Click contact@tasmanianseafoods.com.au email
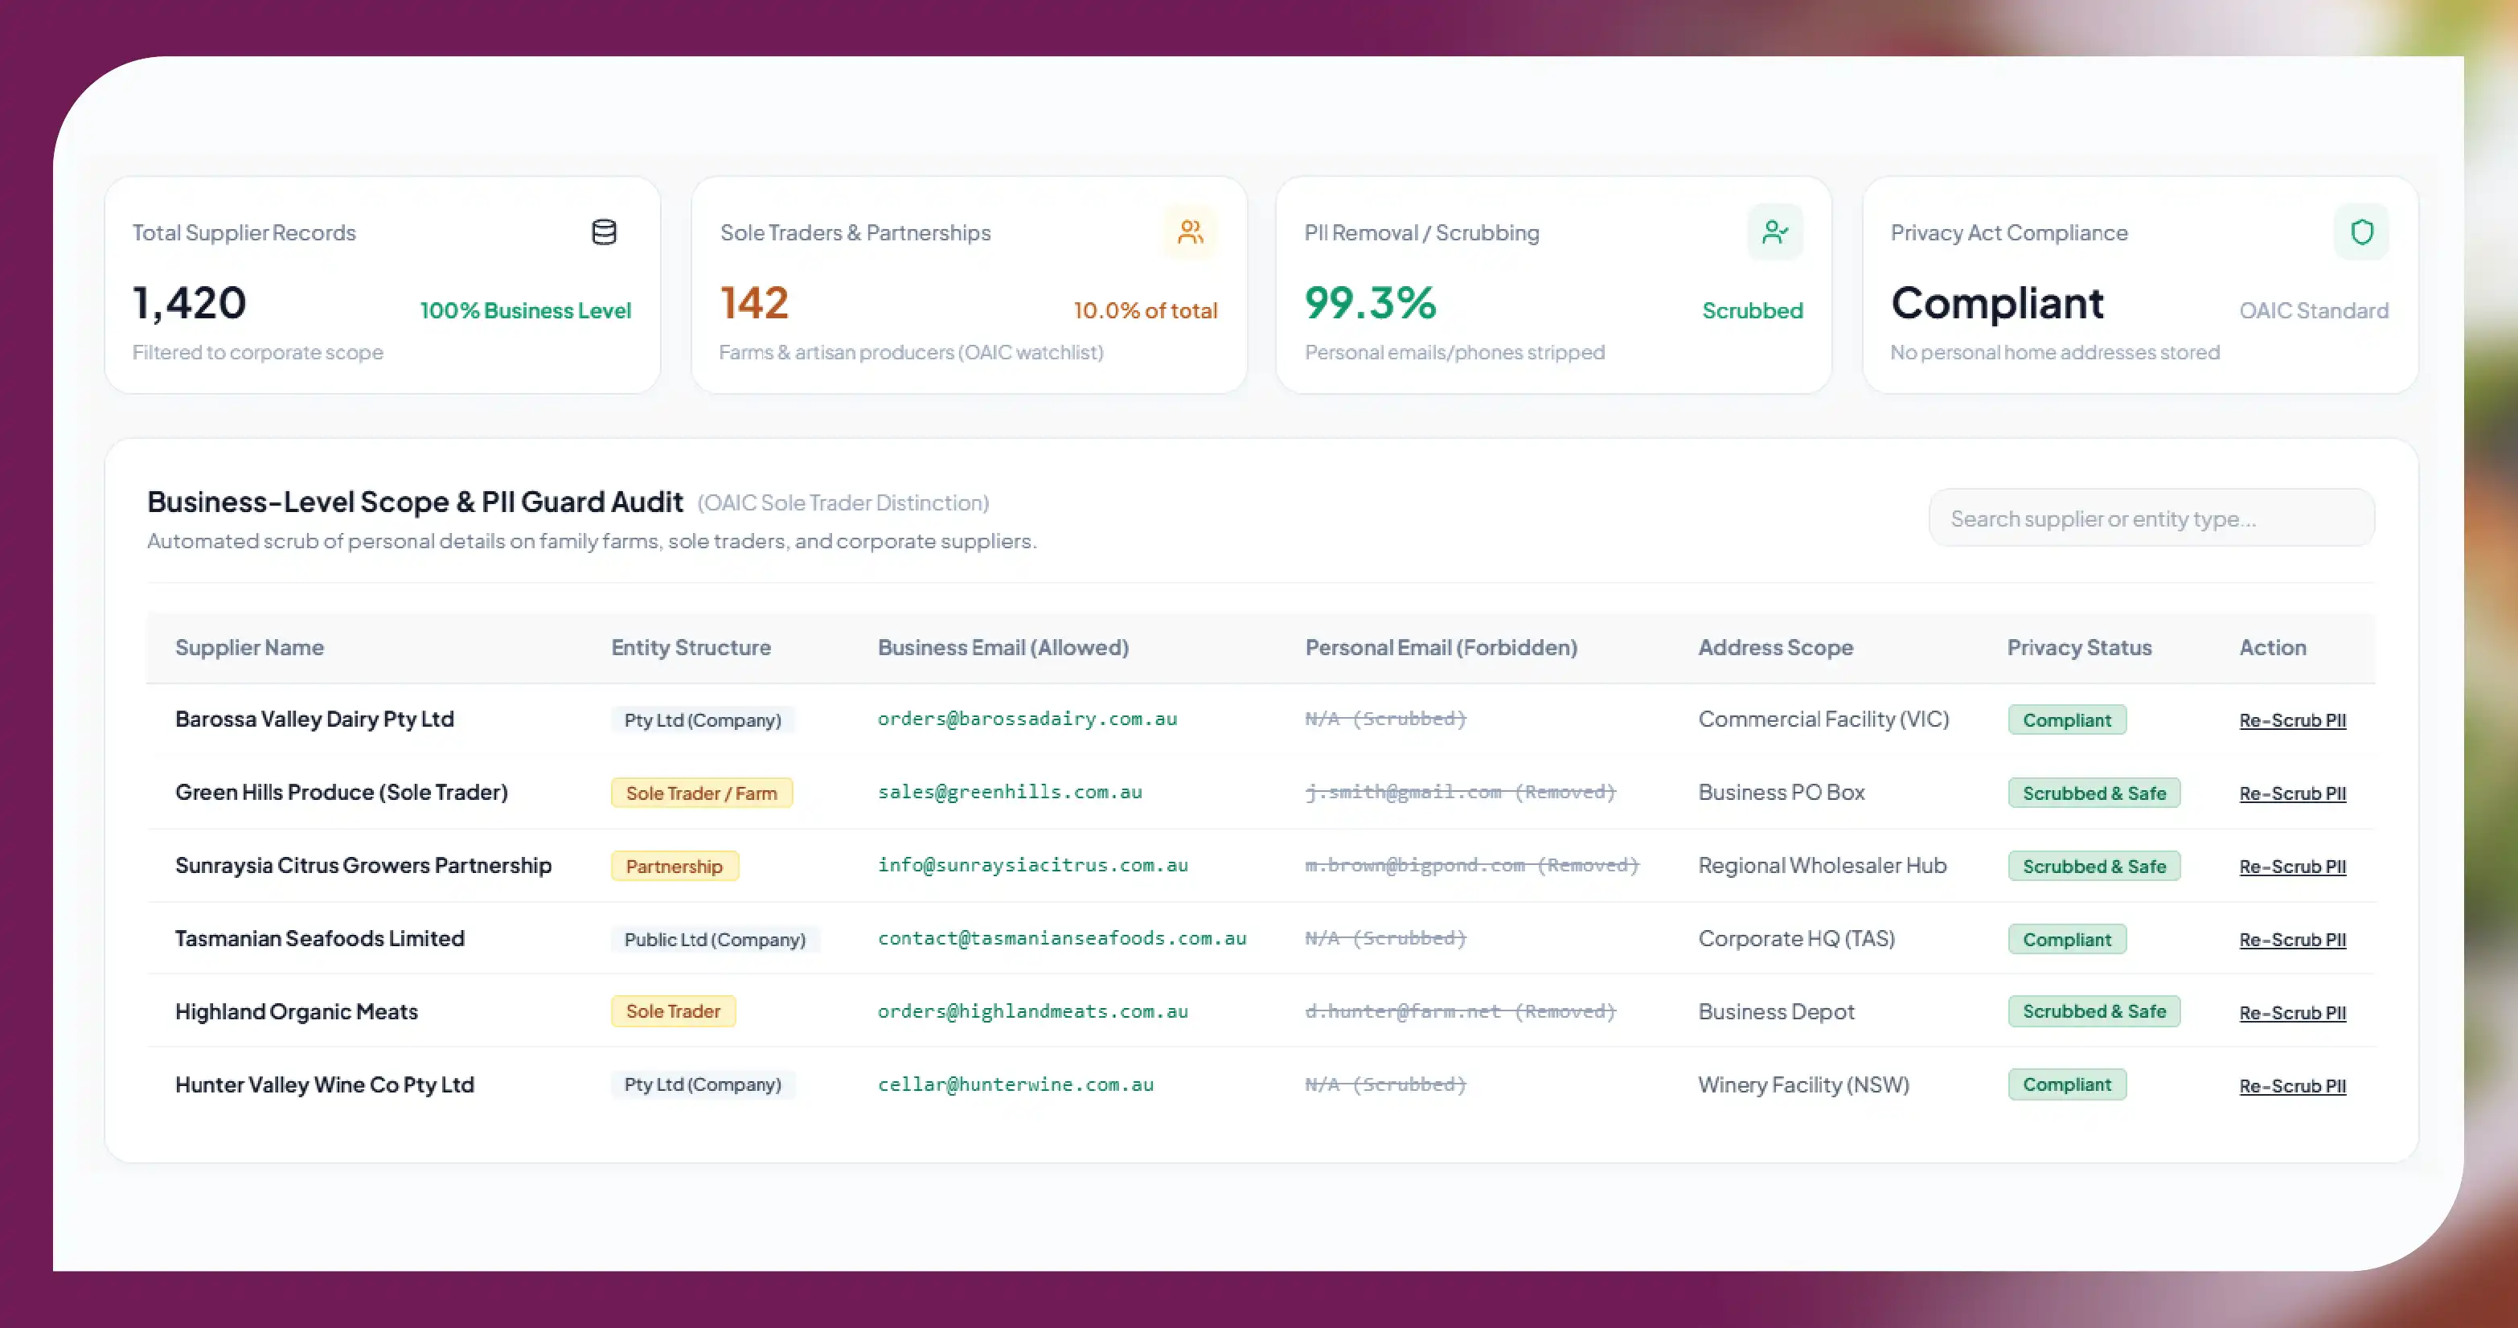 (x=1061, y=939)
